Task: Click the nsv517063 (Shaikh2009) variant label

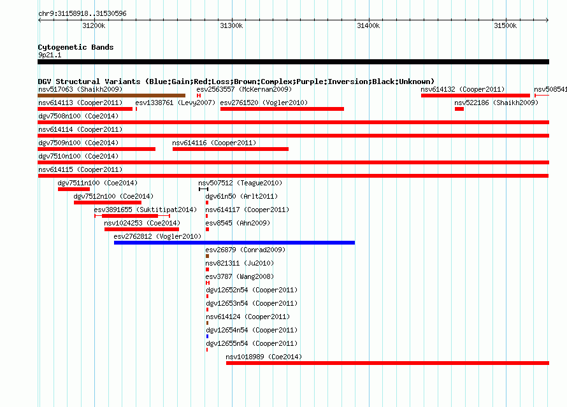Action: pyautogui.click(x=80, y=89)
